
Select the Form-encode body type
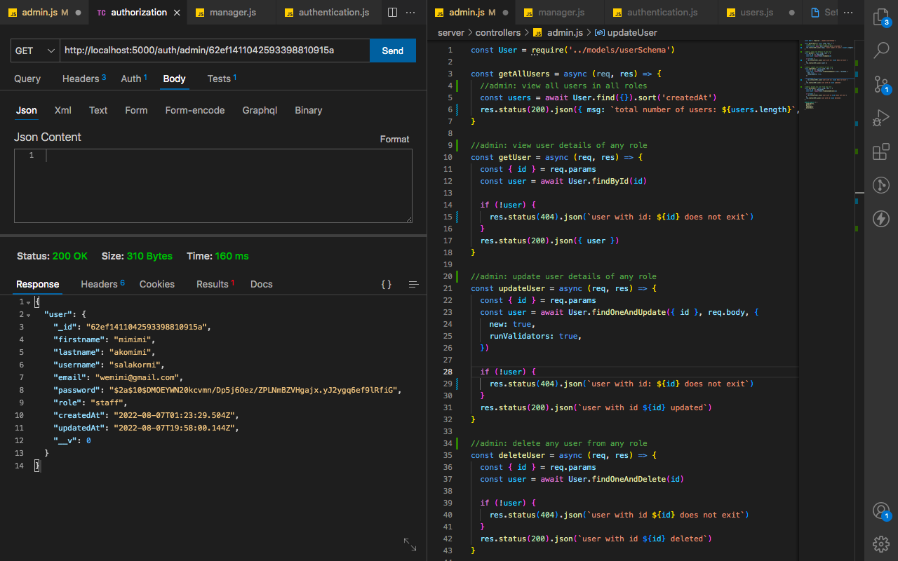195,110
